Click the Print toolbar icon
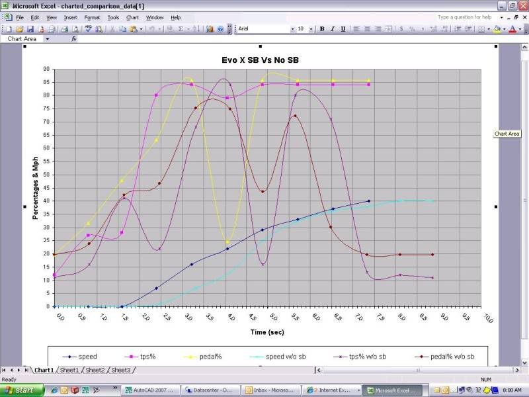Viewport: 529px width, 397px height. (64, 29)
